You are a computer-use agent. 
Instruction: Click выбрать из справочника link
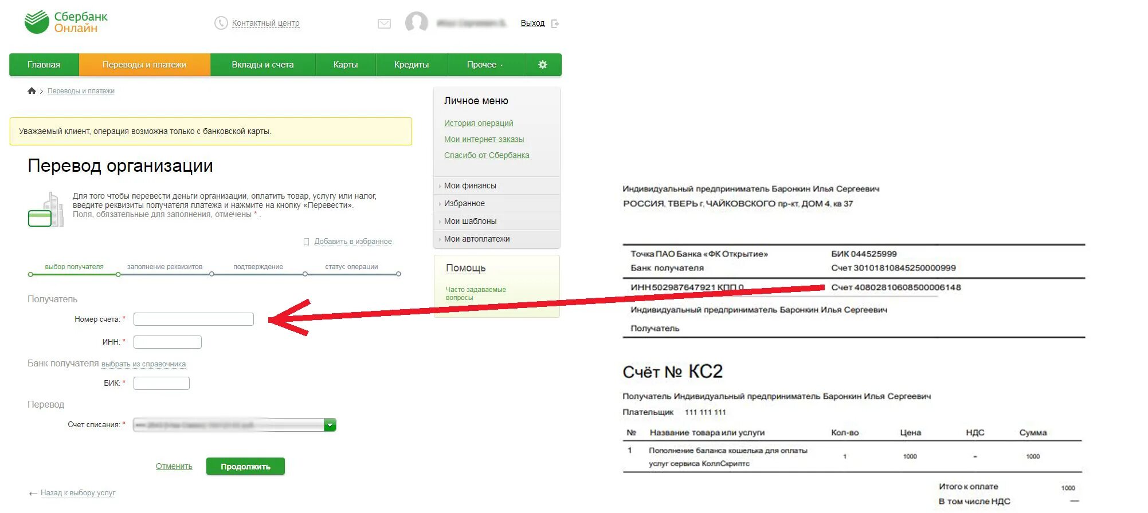pos(143,364)
